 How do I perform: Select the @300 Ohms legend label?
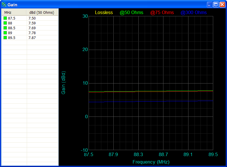(194, 12)
